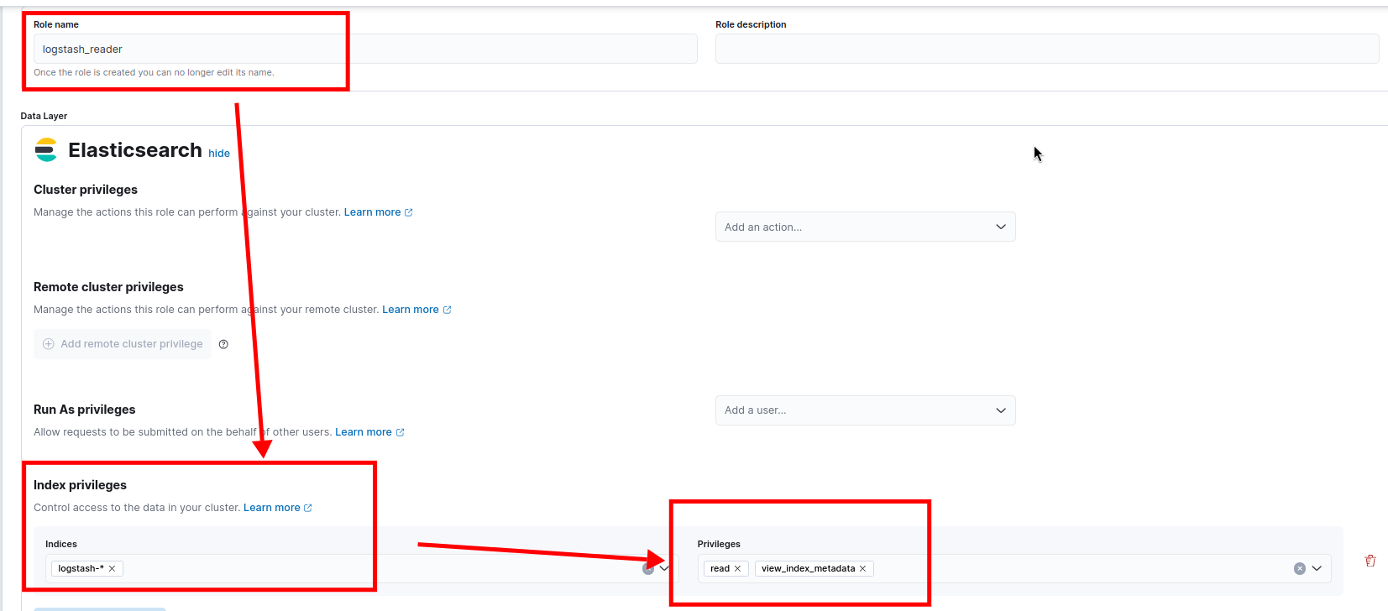Delete the index privilege row via trash icon
This screenshot has width=1388, height=611.
coord(1370,561)
